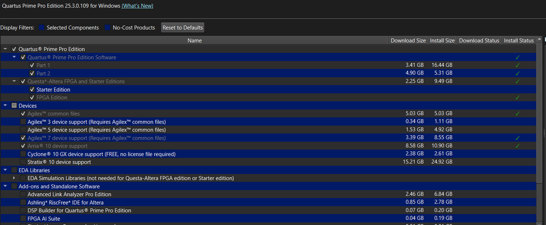Click the green checkmark on Agilex common files row
This screenshot has height=225, width=546.
(x=518, y=114)
